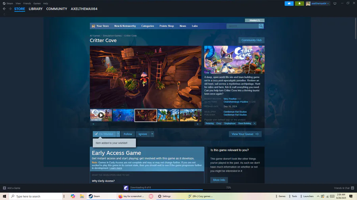Open the Windows notification center

coord(351,196)
